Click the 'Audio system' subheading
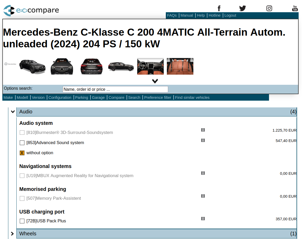This screenshot has height=239, width=302. (x=36, y=123)
